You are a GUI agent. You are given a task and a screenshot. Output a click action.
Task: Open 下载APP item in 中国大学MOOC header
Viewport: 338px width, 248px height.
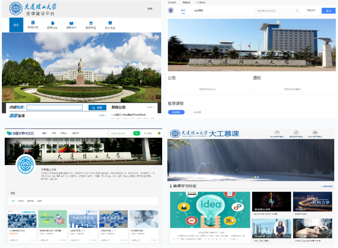pos(75,133)
